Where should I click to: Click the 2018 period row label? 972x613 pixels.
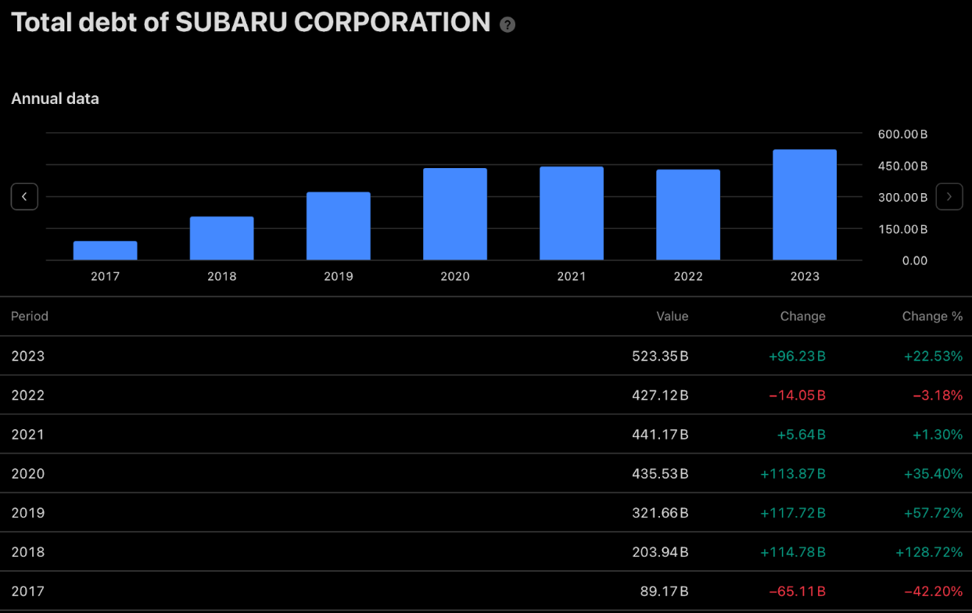(x=28, y=552)
